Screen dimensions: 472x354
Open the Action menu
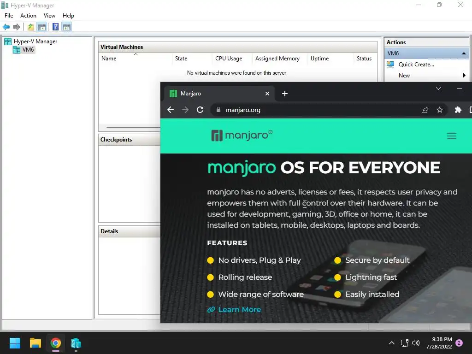click(28, 16)
